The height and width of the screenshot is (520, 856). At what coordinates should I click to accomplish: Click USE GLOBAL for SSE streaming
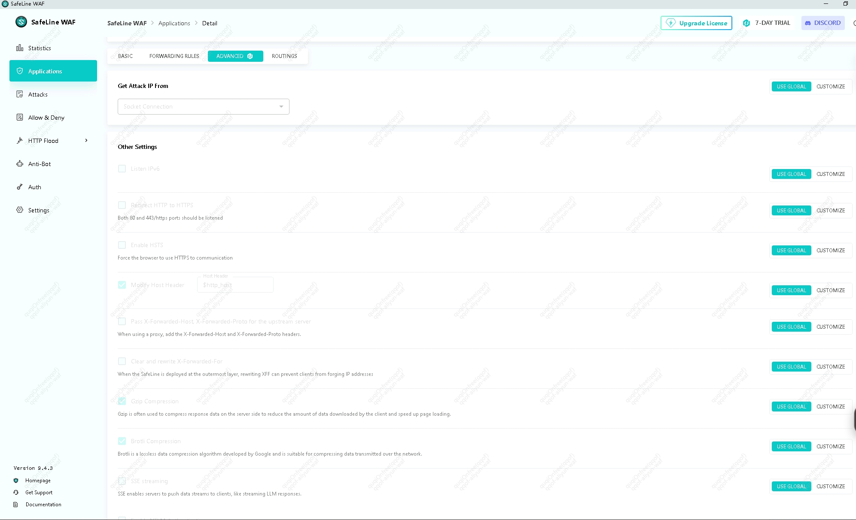point(791,487)
